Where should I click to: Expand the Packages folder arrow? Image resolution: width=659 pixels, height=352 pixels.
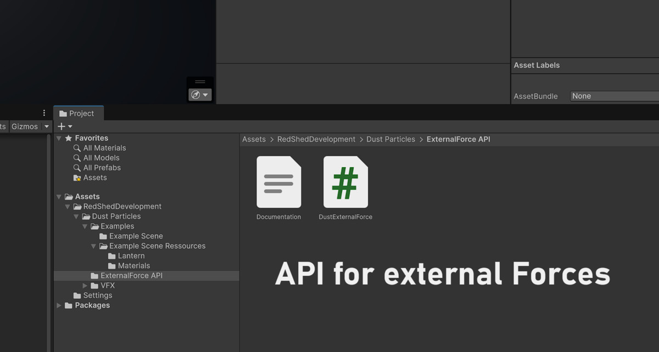pos(59,305)
